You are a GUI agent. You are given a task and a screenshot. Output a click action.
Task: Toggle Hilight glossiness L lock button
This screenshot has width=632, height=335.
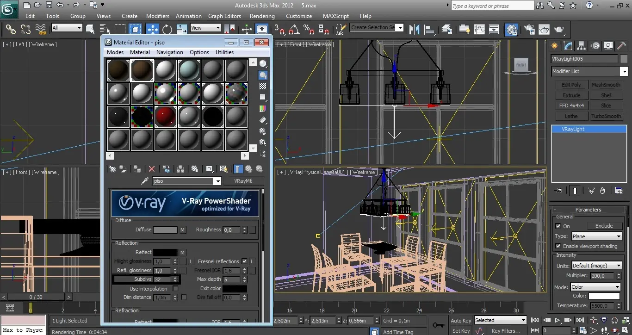[190, 261]
